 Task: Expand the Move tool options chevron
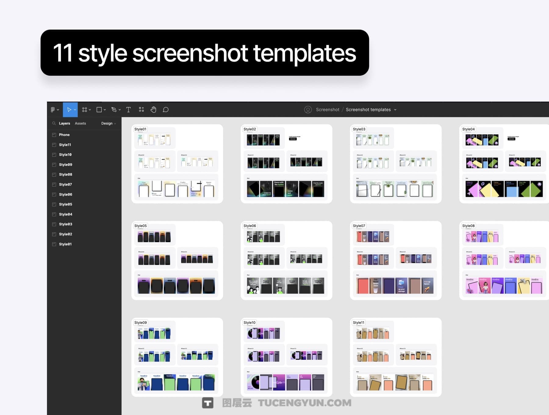click(x=75, y=110)
